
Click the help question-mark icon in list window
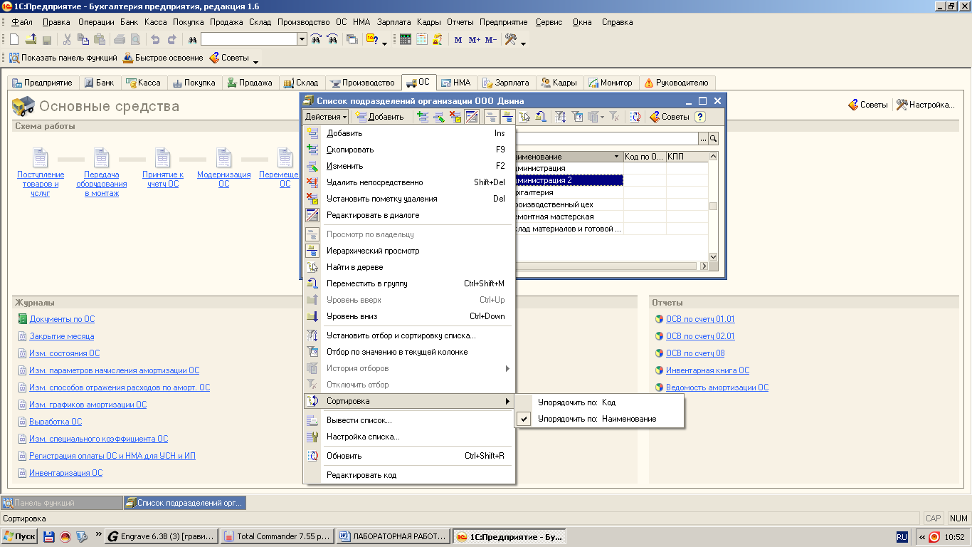coord(700,117)
